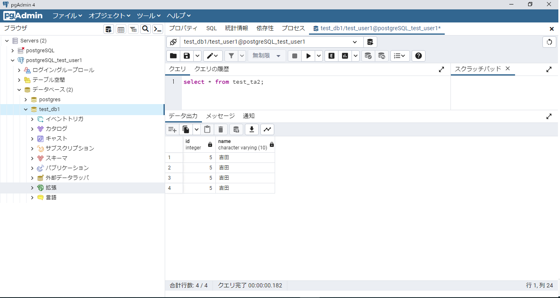Click the connection status plug icon
560x298 pixels.
[x=173, y=42]
